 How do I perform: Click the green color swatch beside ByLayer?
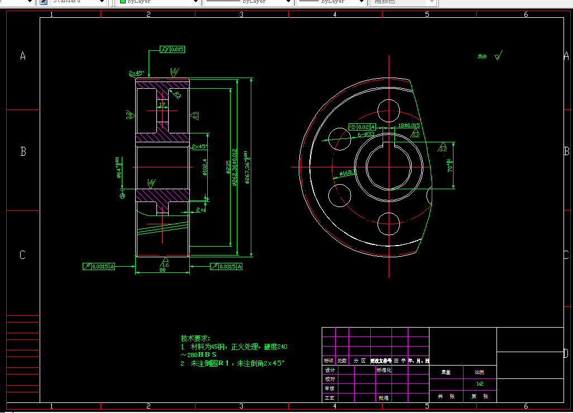pos(123,2)
